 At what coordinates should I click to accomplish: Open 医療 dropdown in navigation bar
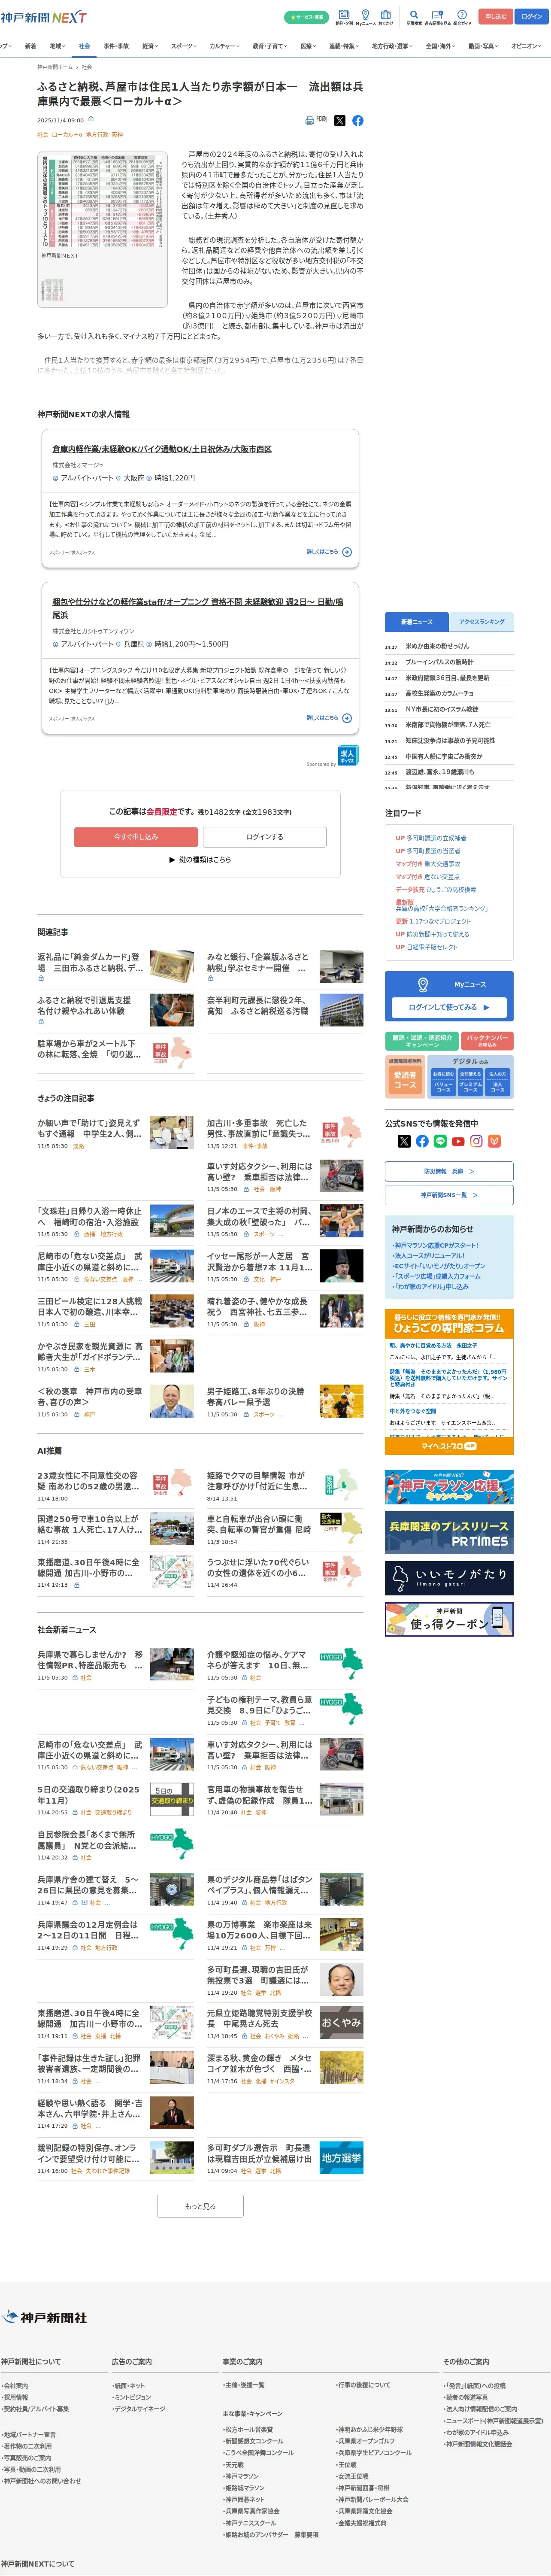pos(309,46)
